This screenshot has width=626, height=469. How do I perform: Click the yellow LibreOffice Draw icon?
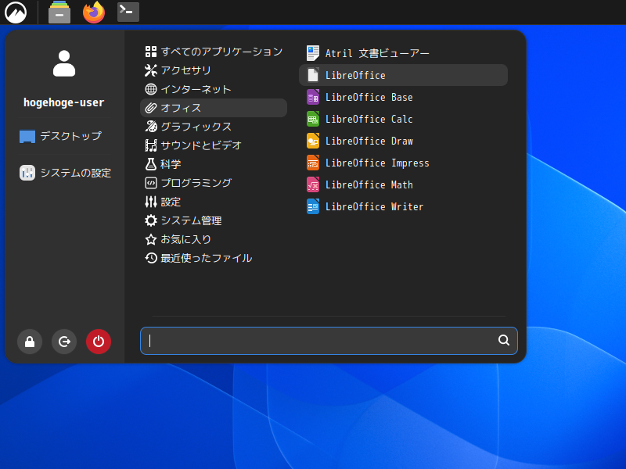point(313,141)
